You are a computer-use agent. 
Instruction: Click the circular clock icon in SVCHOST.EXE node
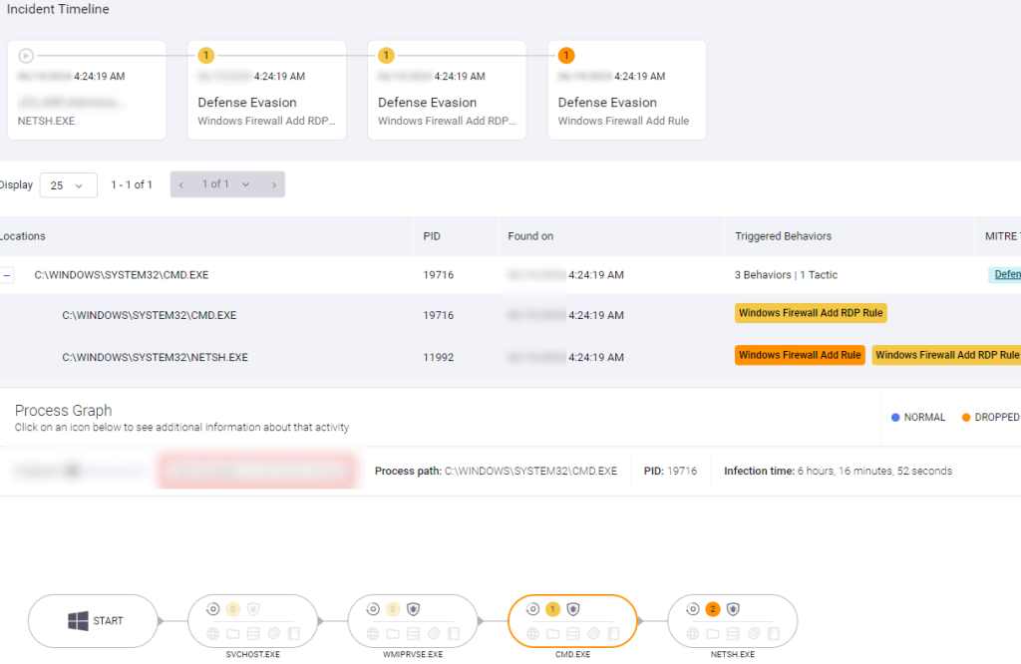pos(212,609)
